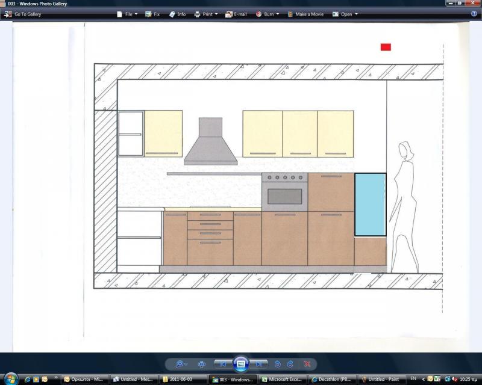Open the zoom magnifier control
This screenshot has width=482, height=385.
tap(180, 364)
